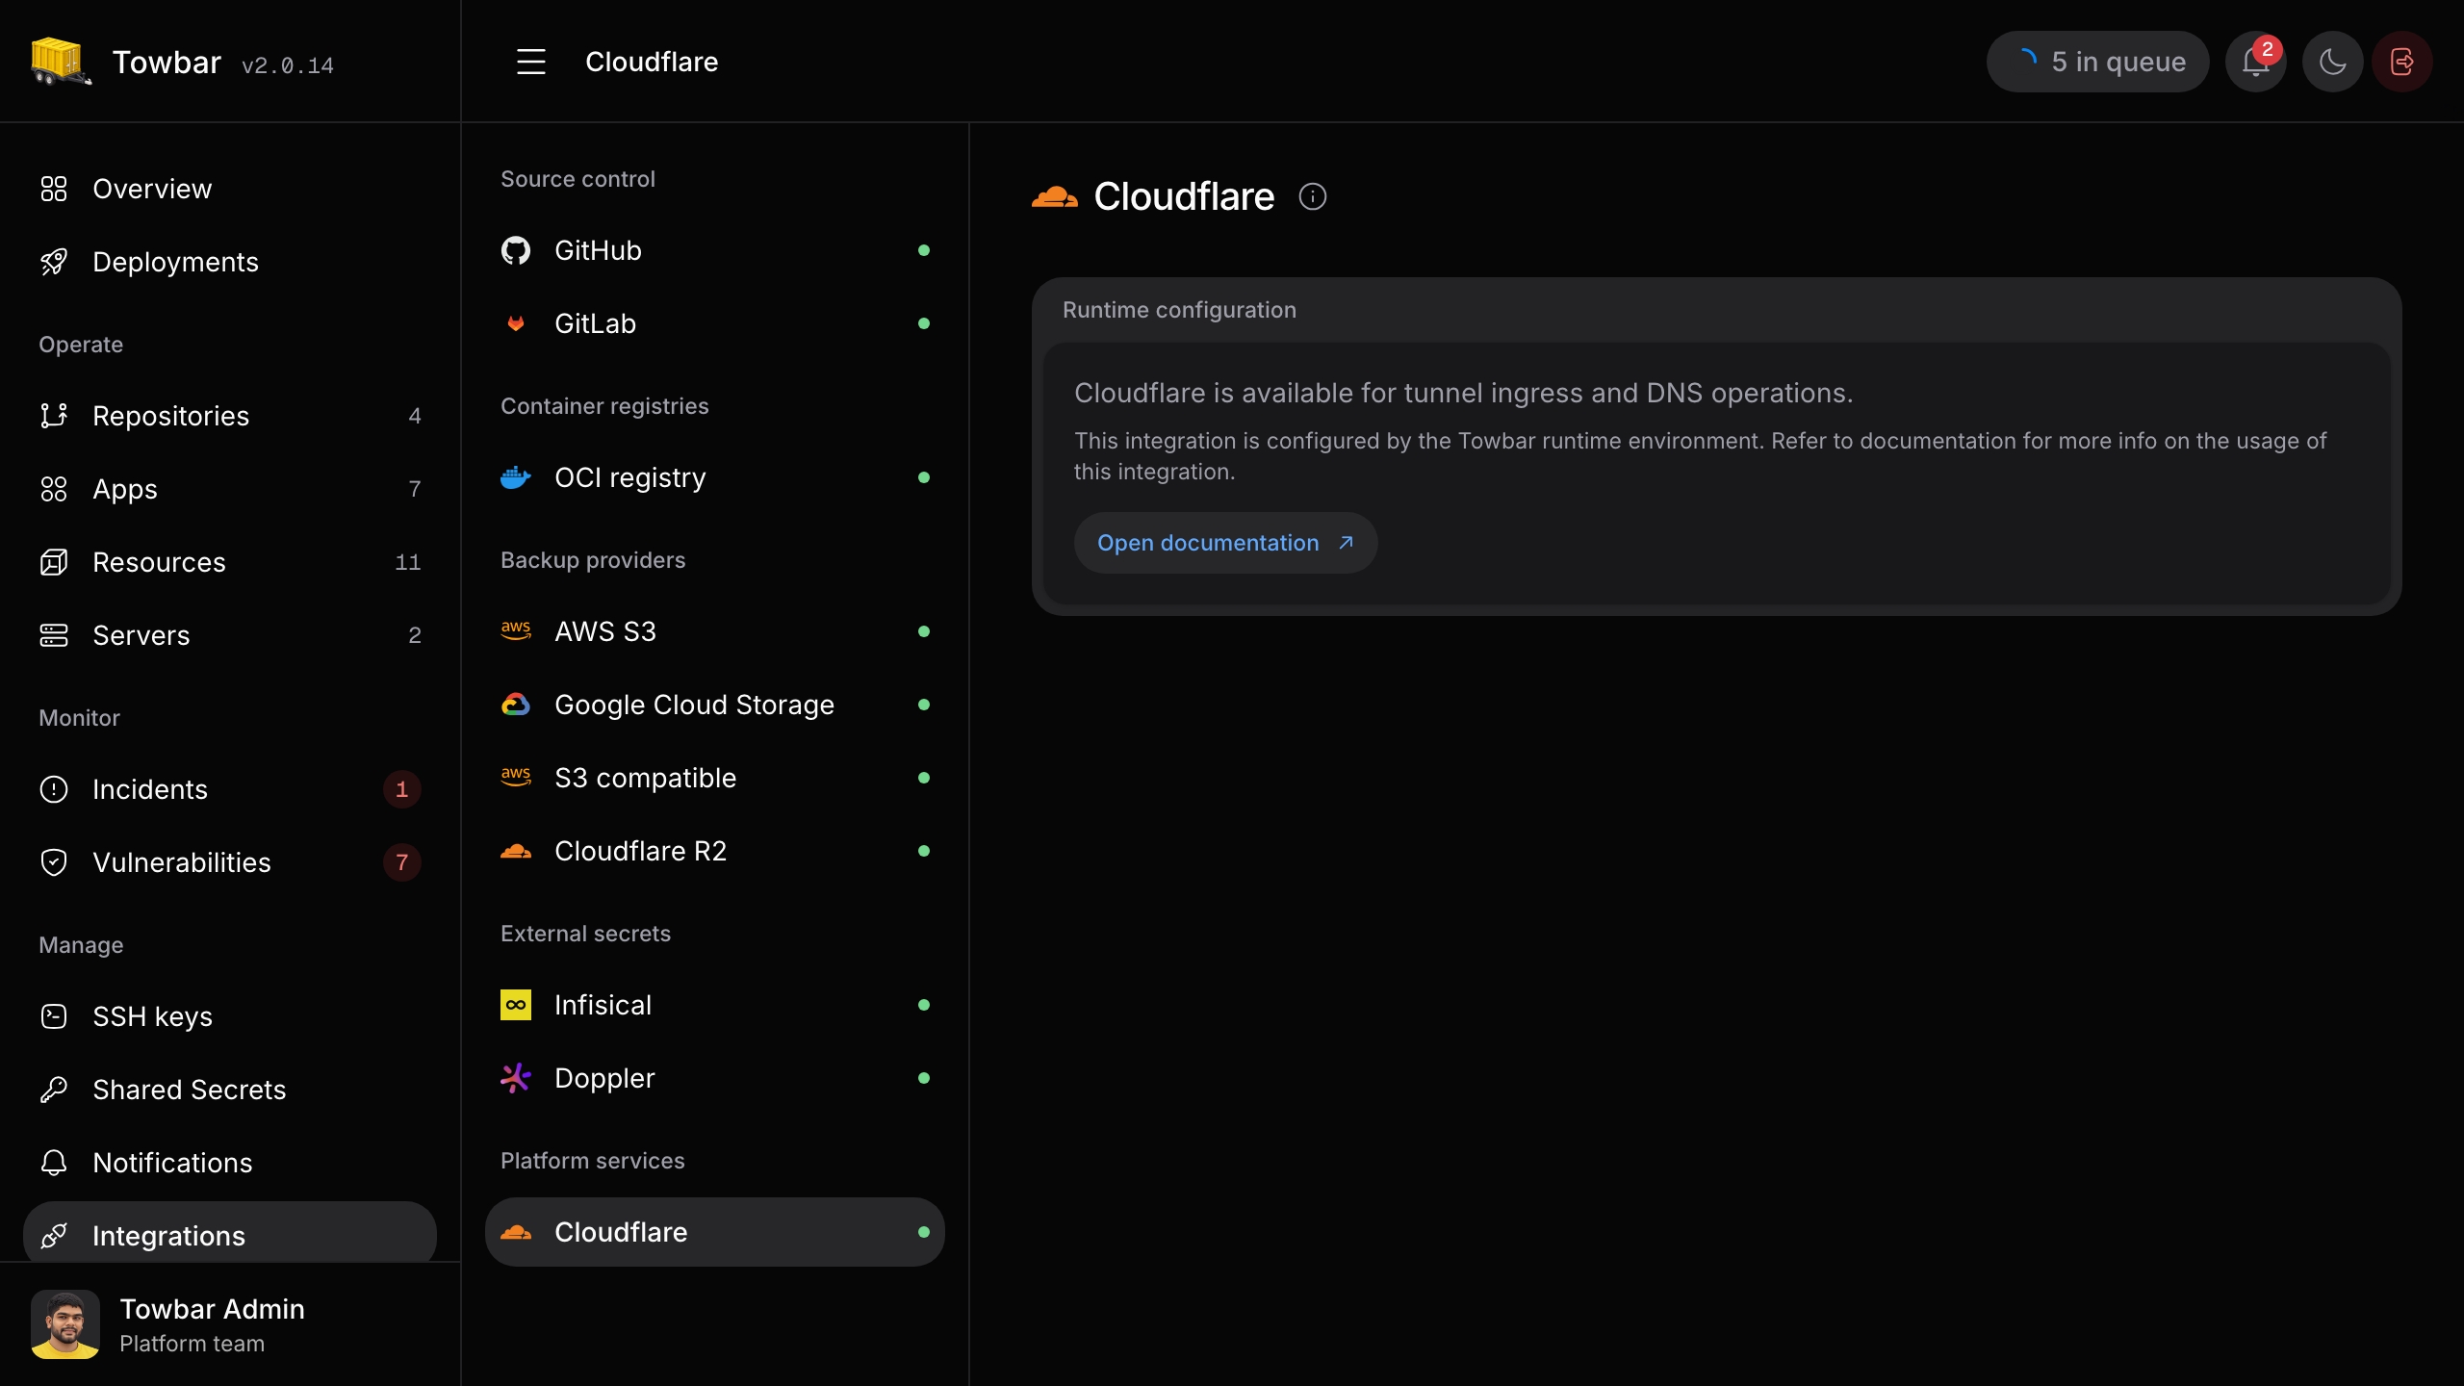
Task: Toggle the hamburger sidebar menu
Action: point(530,62)
